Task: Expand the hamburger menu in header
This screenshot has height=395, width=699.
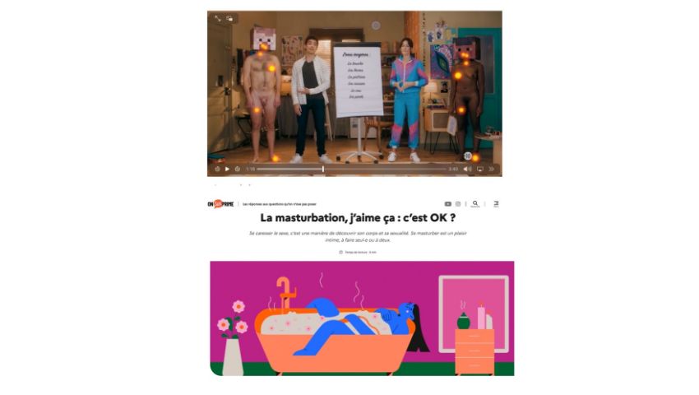Action: pos(496,204)
